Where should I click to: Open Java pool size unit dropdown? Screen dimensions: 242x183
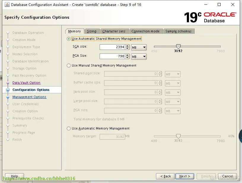pos(173,93)
